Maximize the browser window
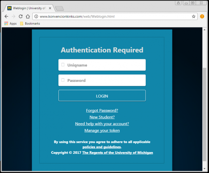Image resolution: width=209 pixels, height=173 pixels. coord(193,3)
